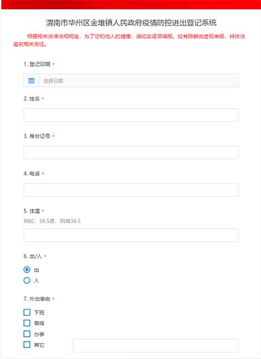Image resolution: width=261 pixels, height=359 pixels.
Task: Enable the 办事 checkbox
Action: point(27,334)
